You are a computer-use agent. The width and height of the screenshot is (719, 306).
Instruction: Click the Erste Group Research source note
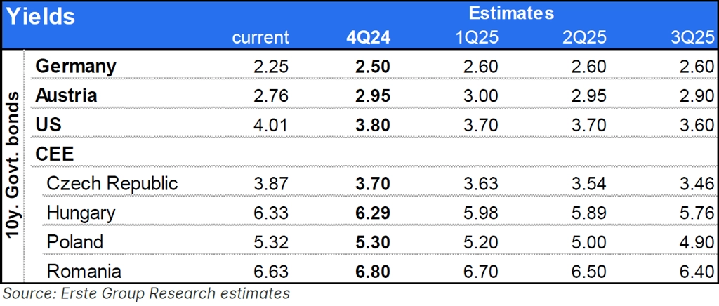(146, 294)
